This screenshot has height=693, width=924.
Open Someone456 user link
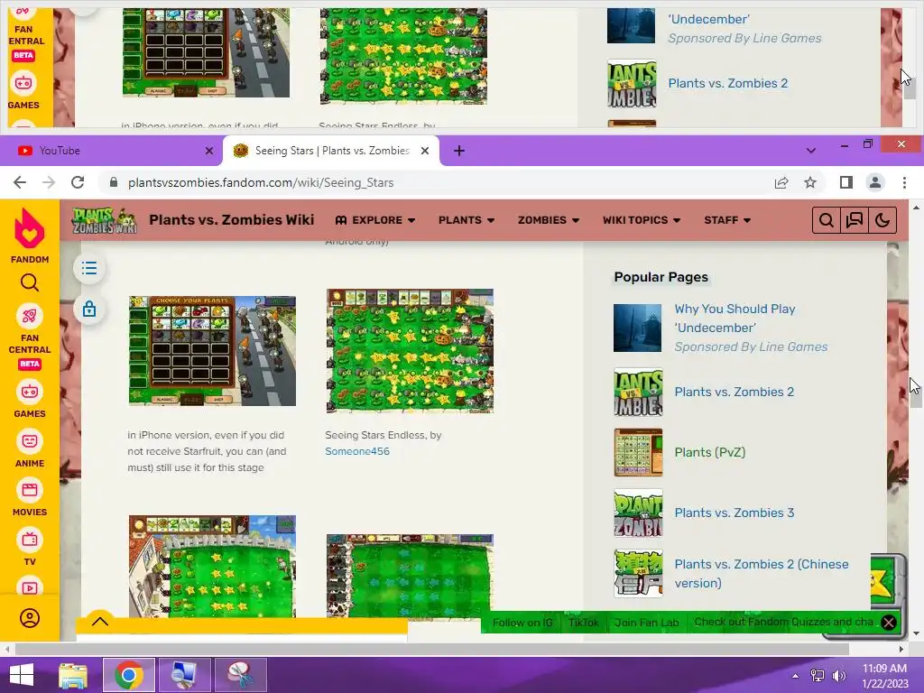pos(357,451)
